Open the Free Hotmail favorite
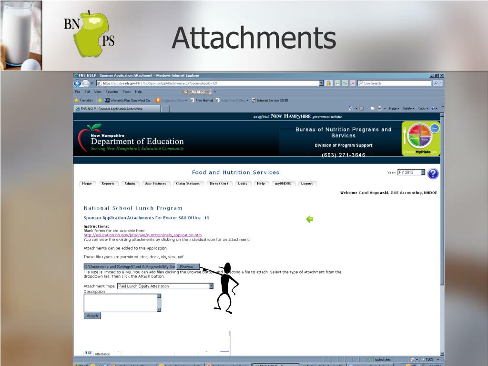This screenshot has height=366, width=488. [202, 100]
